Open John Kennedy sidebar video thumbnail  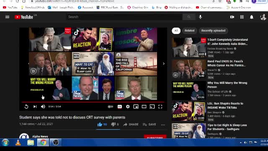click(189, 47)
